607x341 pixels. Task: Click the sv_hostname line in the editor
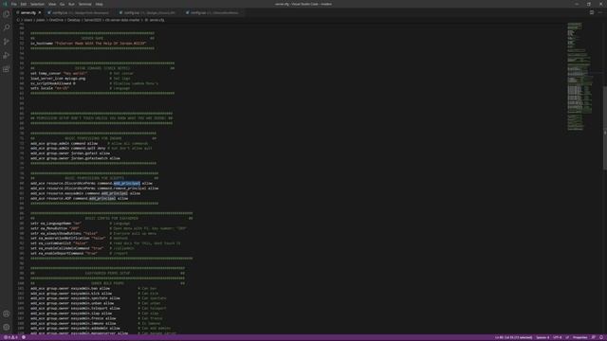click(x=88, y=44)
